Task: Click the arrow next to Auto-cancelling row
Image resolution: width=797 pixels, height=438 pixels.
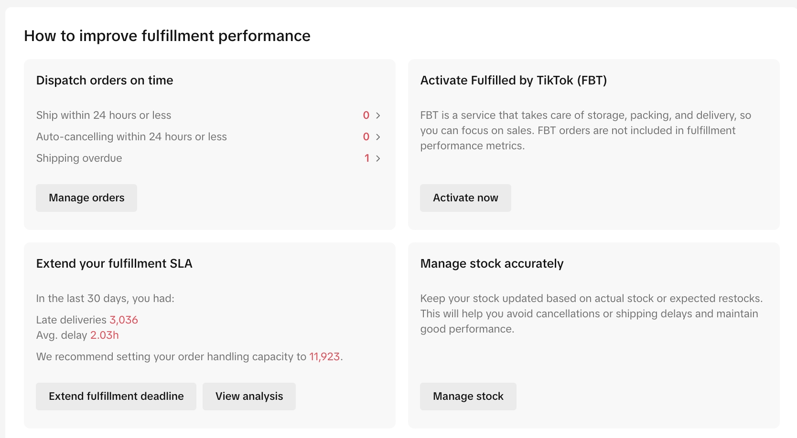Action: [378, 137]
